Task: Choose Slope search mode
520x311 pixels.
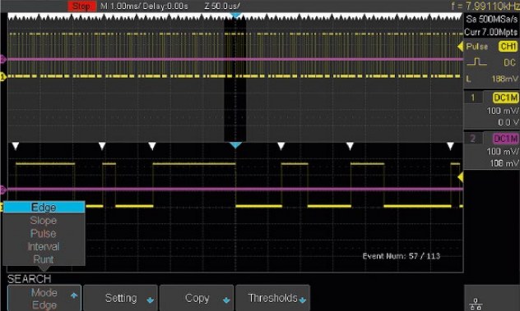Action: click(x=44, y=221)
